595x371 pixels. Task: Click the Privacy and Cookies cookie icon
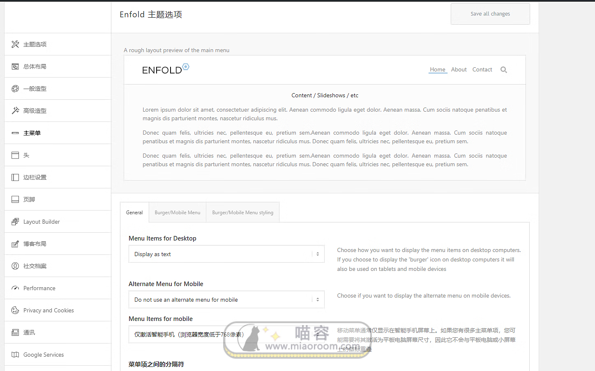point(15,310)
